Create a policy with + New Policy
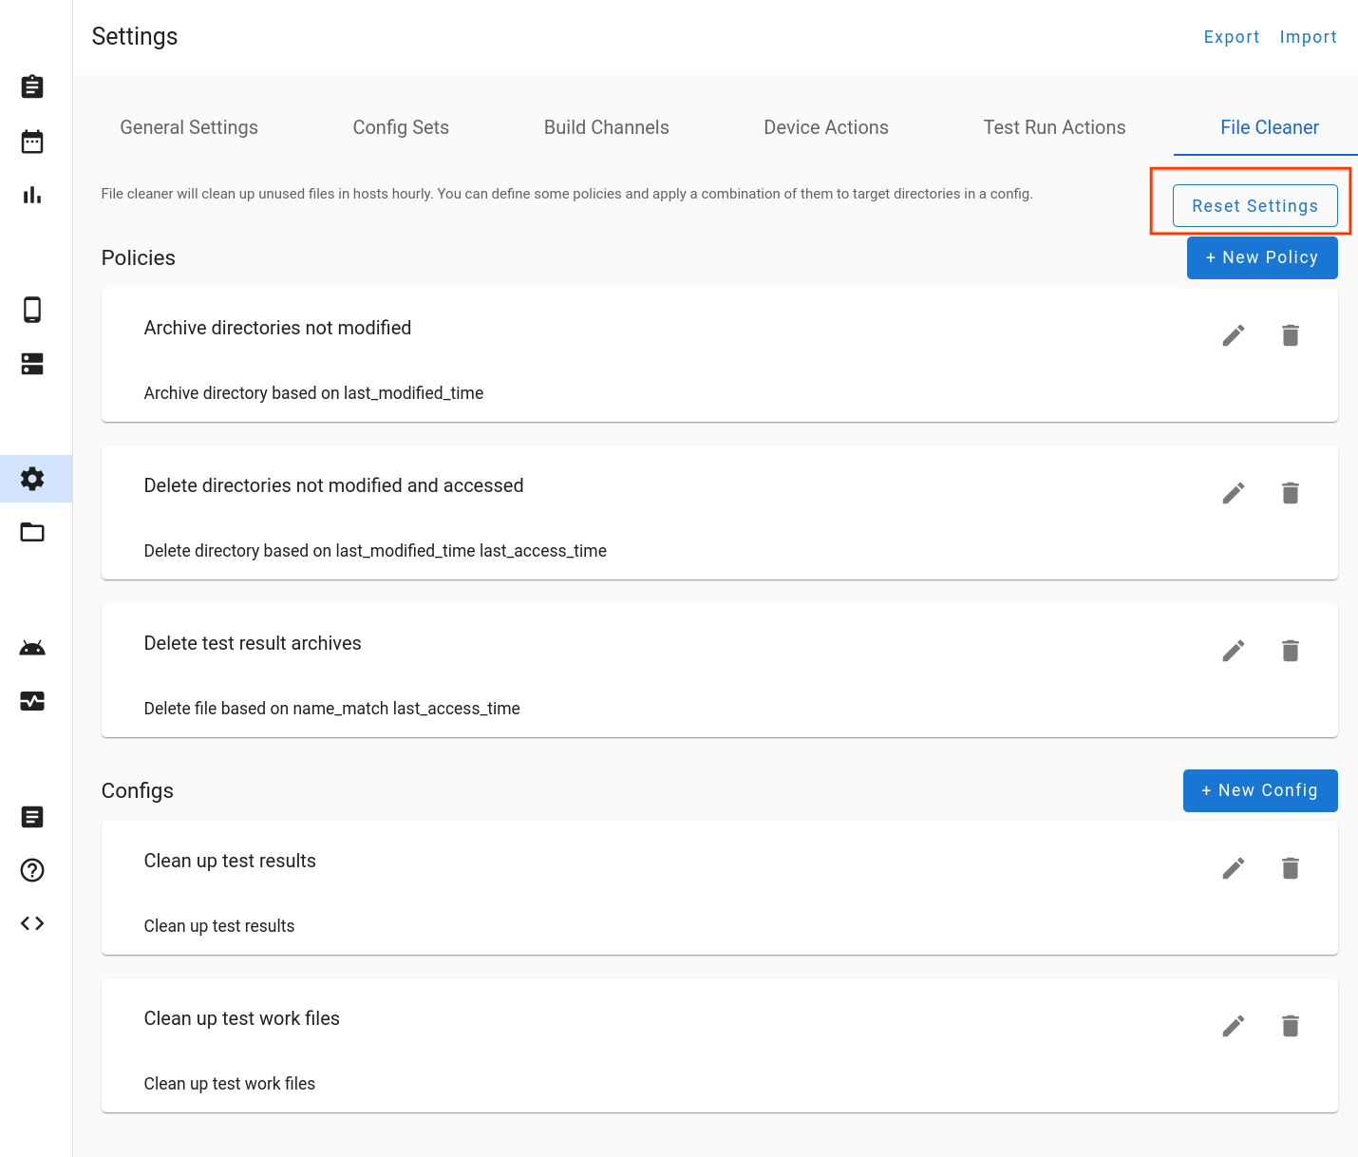 pyautogui.click(x=1262, y=257)
